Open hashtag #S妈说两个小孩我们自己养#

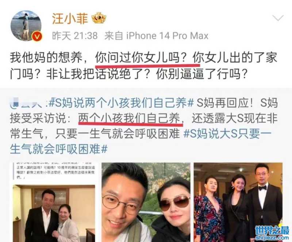(121, 103)
